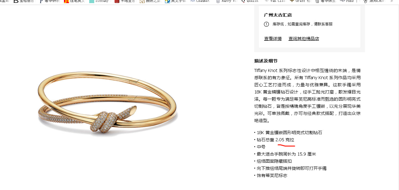399x190 pixels.
Task: Click the 查询其他精品店 link
Action: (304, 39)
